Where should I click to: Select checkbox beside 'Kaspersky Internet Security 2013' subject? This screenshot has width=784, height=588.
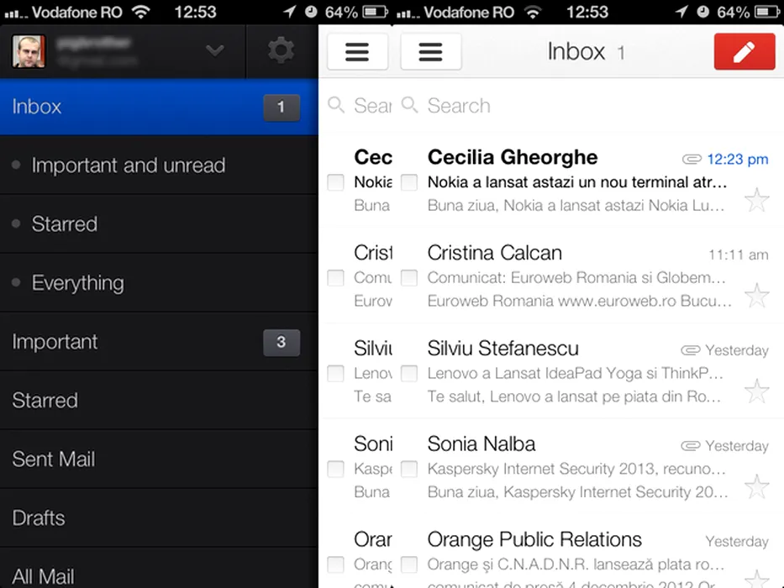point(409,469)
